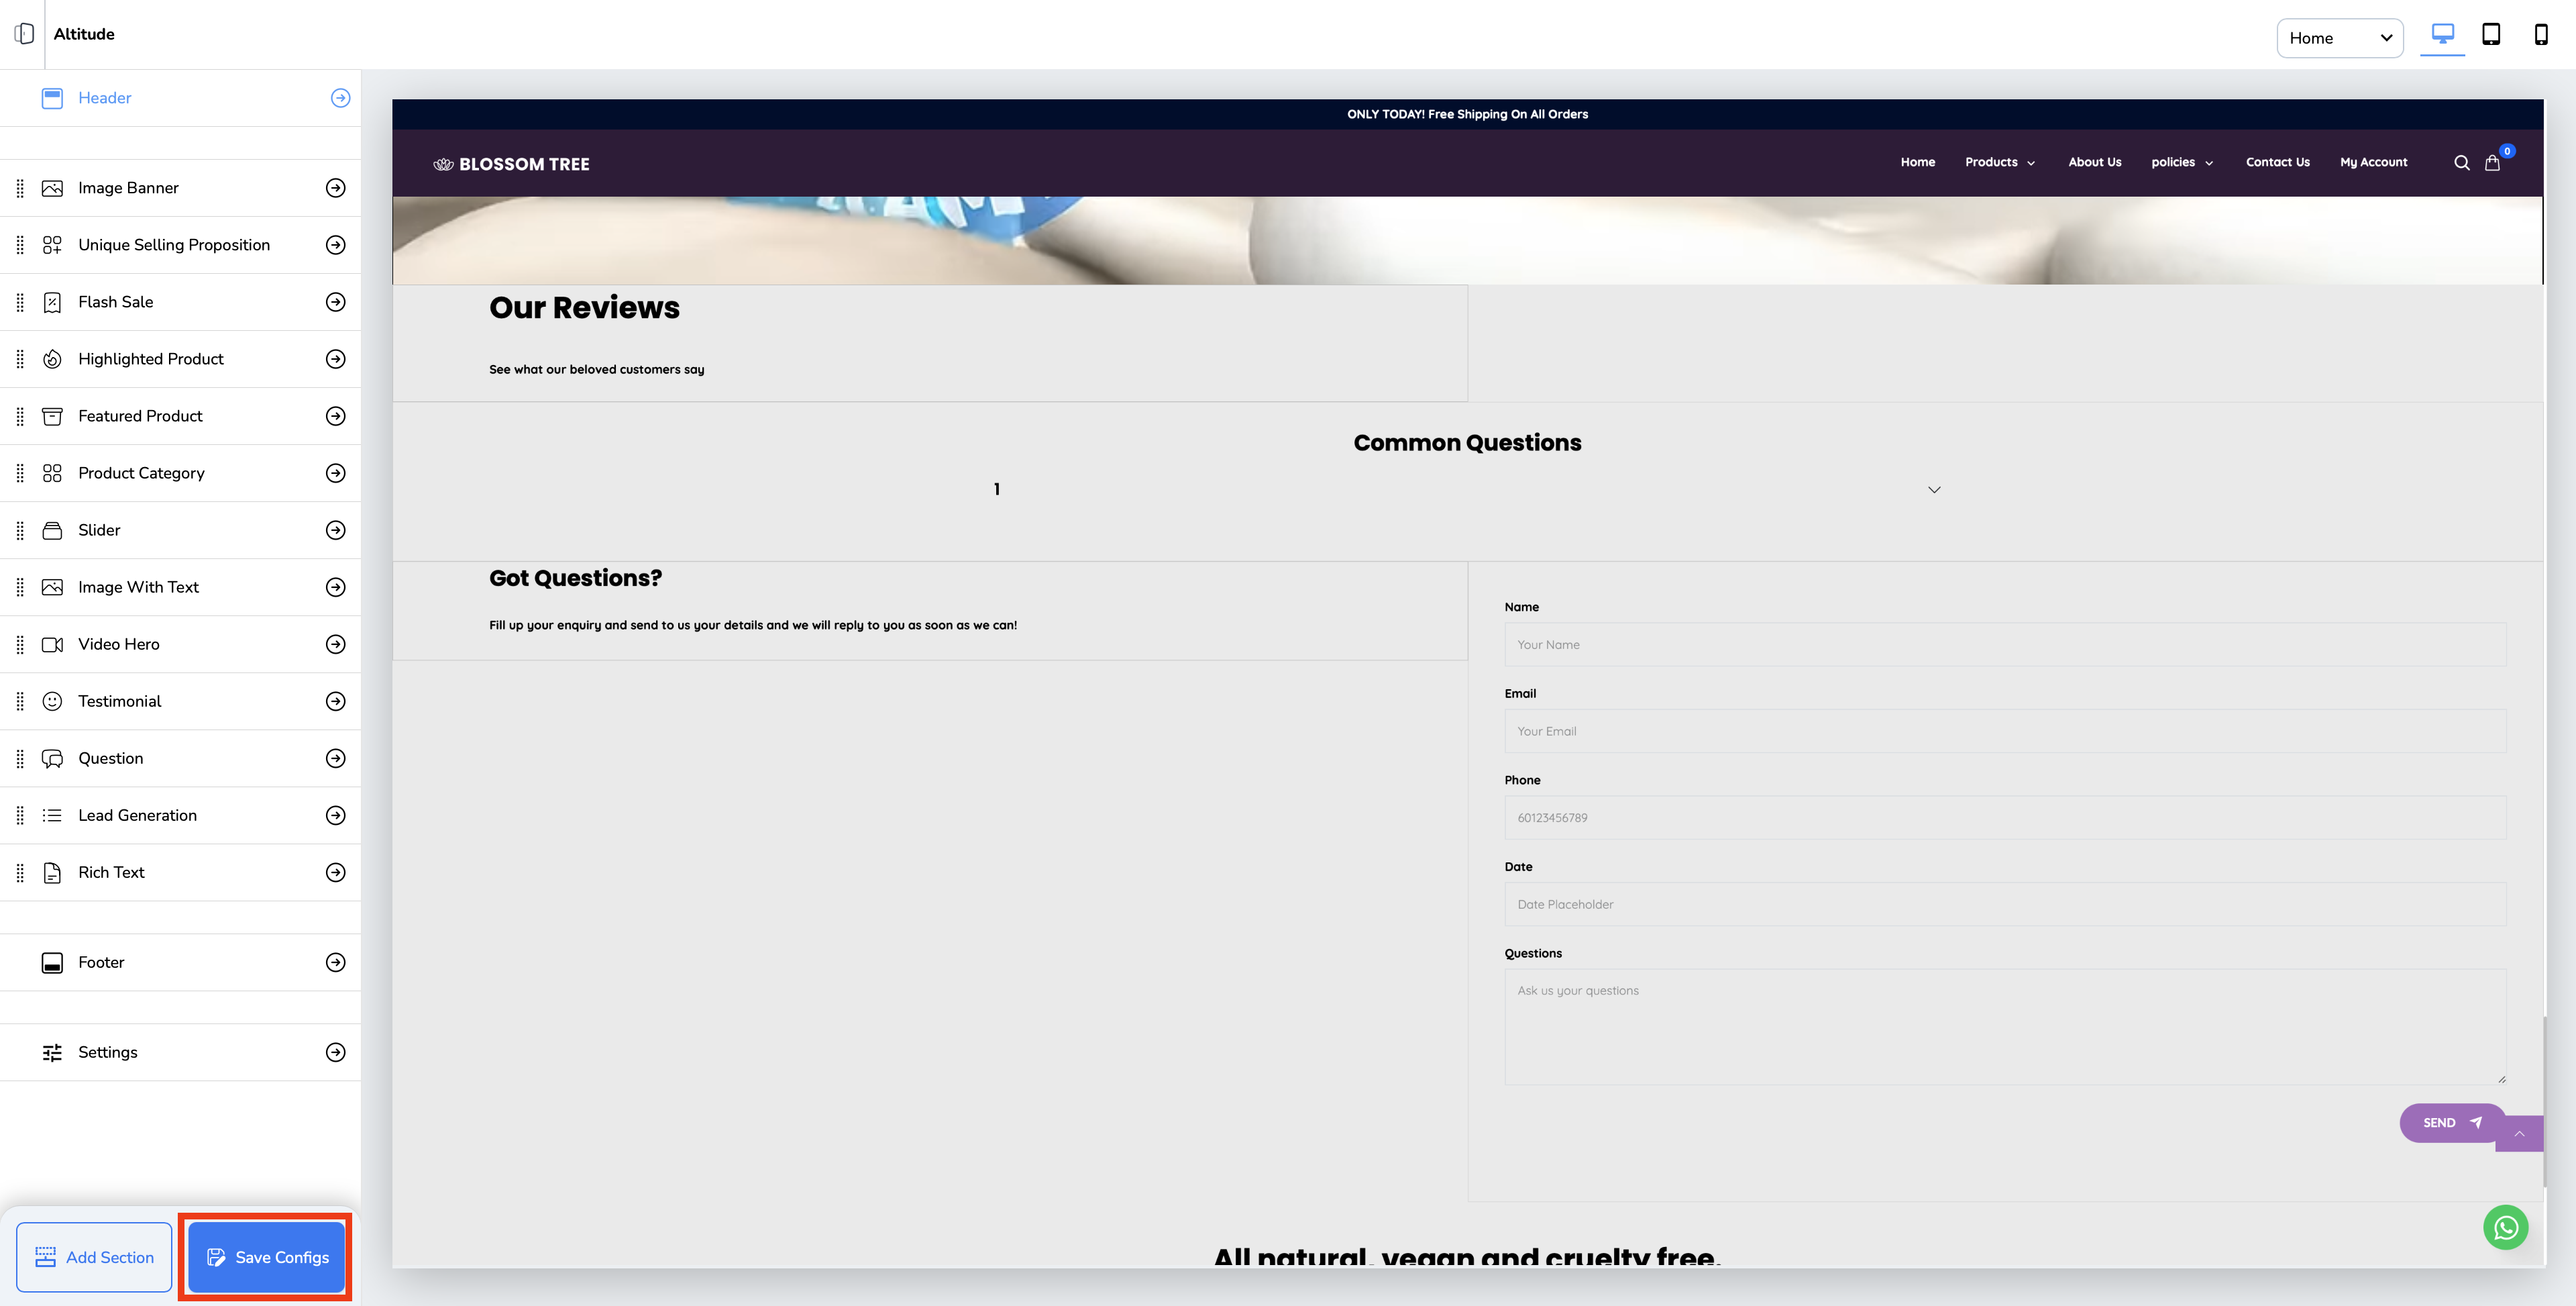Click the scroll-to-top purple arrow button
The width and height of the screenshot is (2576, 1306).
point(2519,1134)
